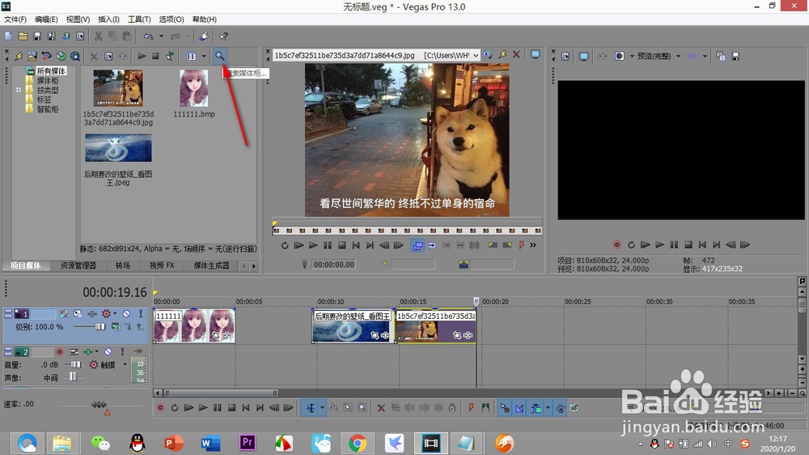Click the Save project icon
809x455 pixels.
[37, 36]
